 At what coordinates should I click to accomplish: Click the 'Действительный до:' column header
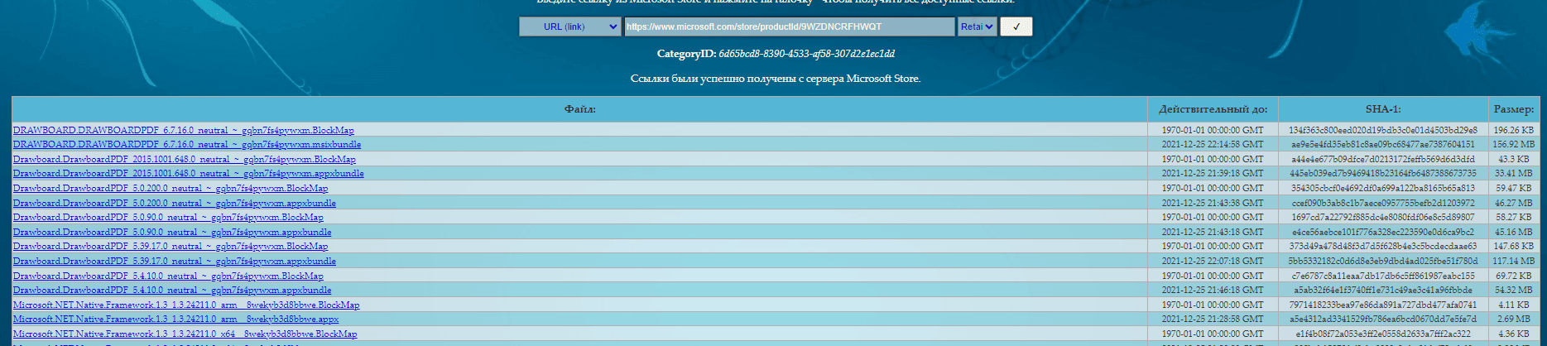tap(1213, 109)
